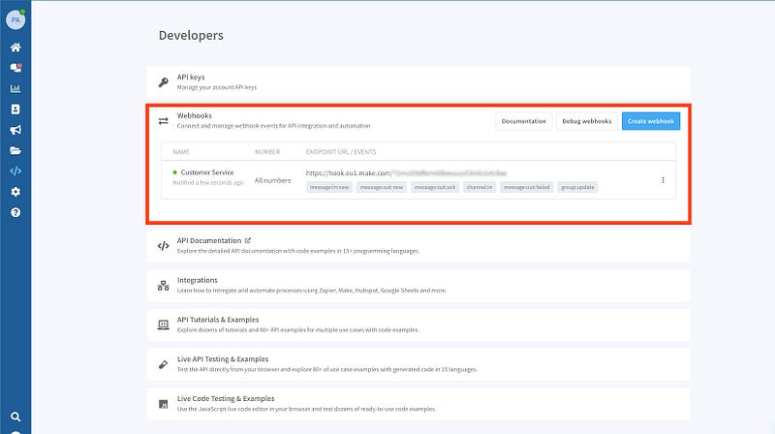Viewport: 775px width, 434px height.
Task: Select the developers code icon in sidebar
Action: [15, 171]
